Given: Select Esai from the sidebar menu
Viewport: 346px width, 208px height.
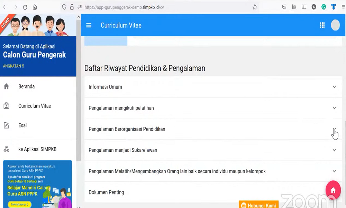Looking at the screenshot, I should coord(22,125).
